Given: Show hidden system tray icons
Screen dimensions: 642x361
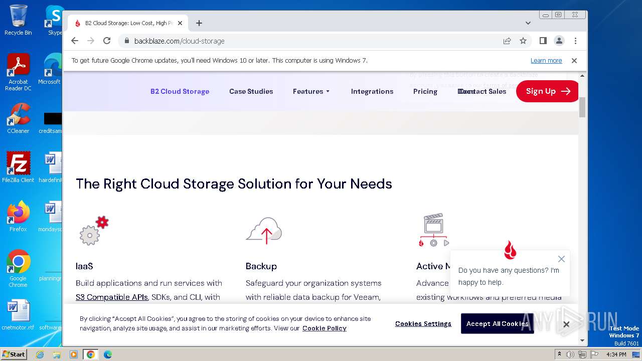Looking at the screenshot, I should click(x=559, y=354).
